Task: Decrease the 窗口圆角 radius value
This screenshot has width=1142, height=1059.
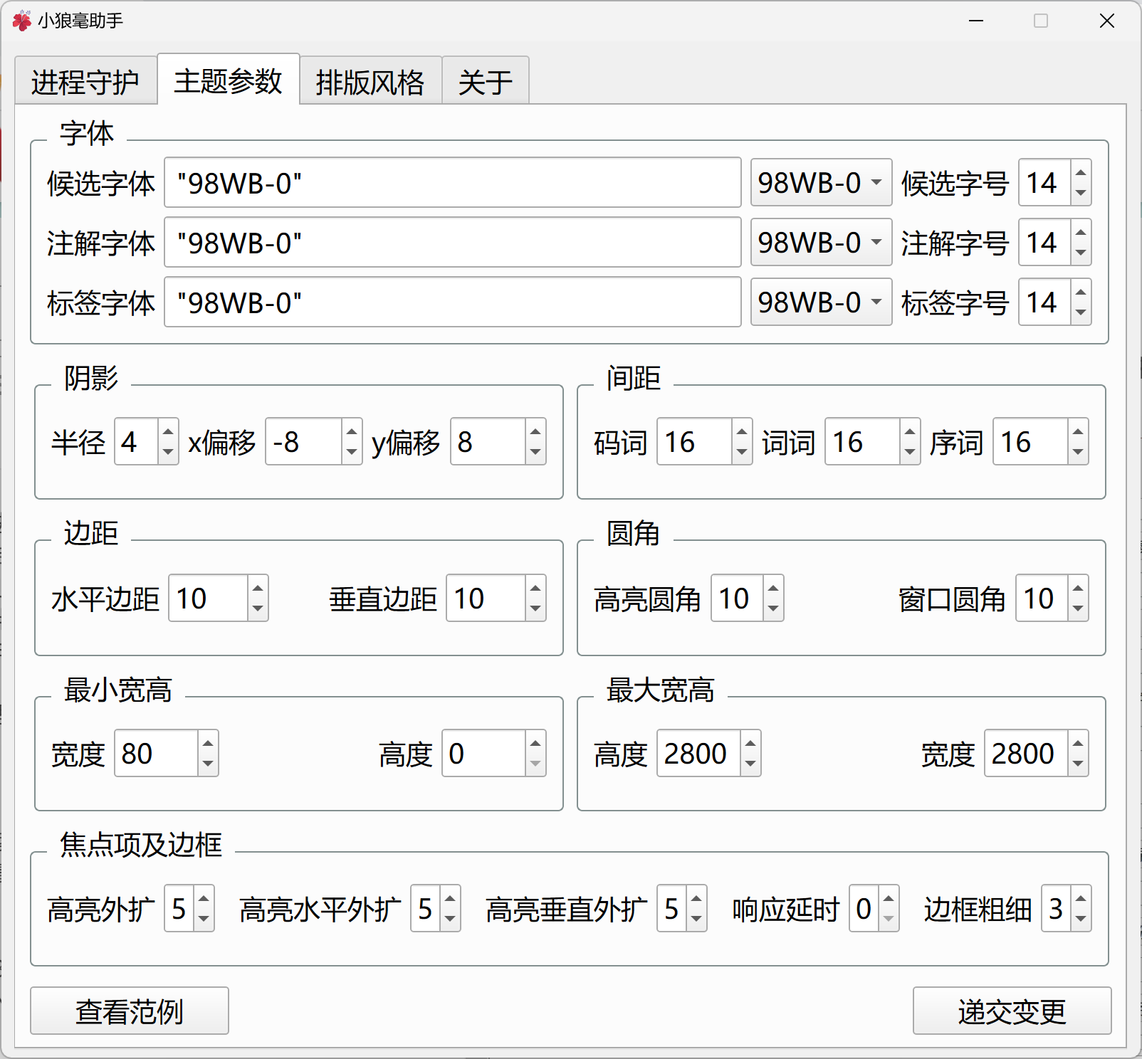Action: [1078, 608]
